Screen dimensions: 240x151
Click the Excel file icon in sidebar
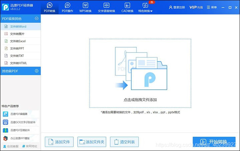tap(6, 41)
